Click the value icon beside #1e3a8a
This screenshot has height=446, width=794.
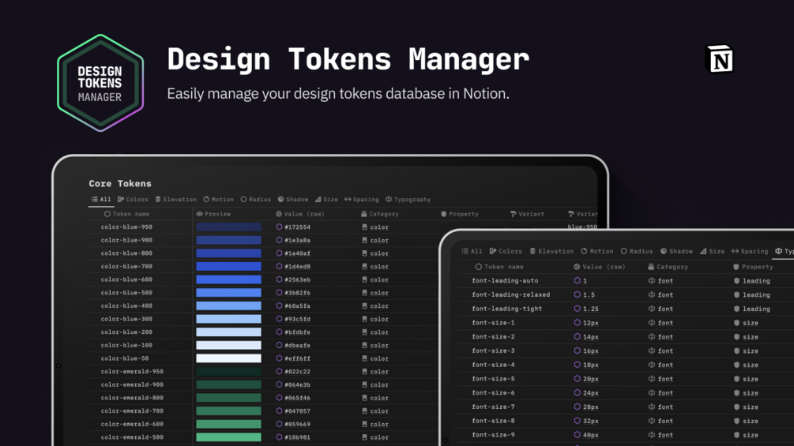(x=279, y=240)
